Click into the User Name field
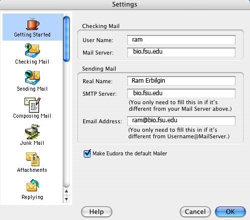The image size is (250, 220). pyautogui.click(x=181, y=40)
